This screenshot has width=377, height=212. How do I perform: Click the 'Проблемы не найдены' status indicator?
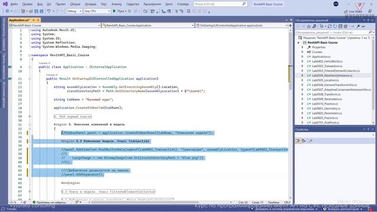click(x=49, y=203)
